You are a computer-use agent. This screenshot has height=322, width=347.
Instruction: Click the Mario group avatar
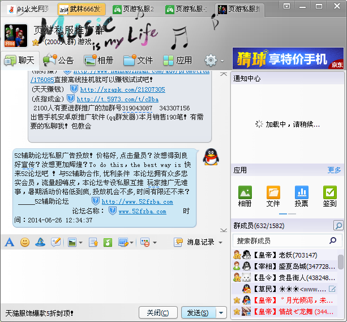pyautogui.click(x=15, y=36)
